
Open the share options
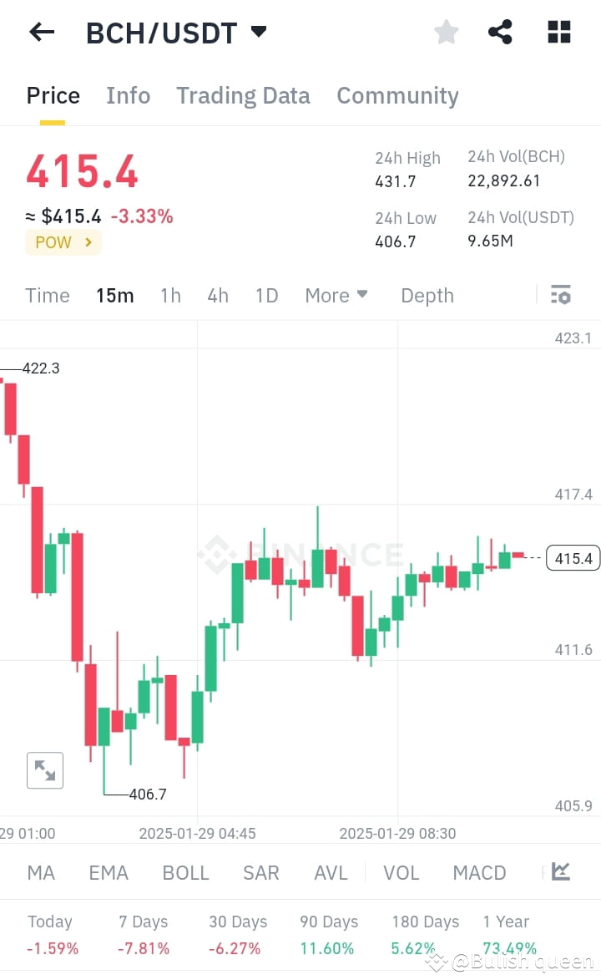click(500, 32)
